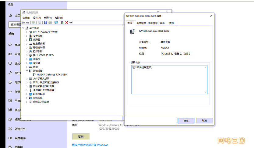Click the 取消 button
Screen dimensions: 254x148
click(x=204, y=121)
